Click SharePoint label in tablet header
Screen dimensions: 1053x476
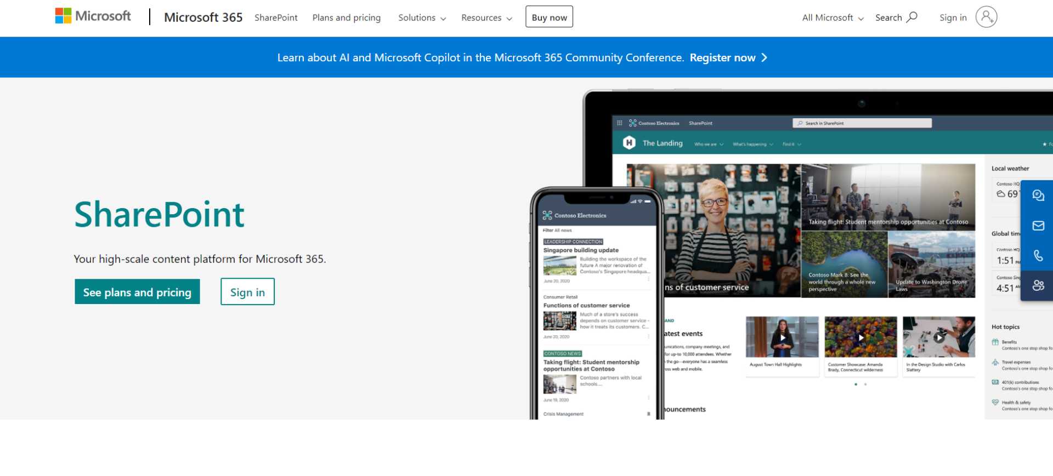pos(700,123)
